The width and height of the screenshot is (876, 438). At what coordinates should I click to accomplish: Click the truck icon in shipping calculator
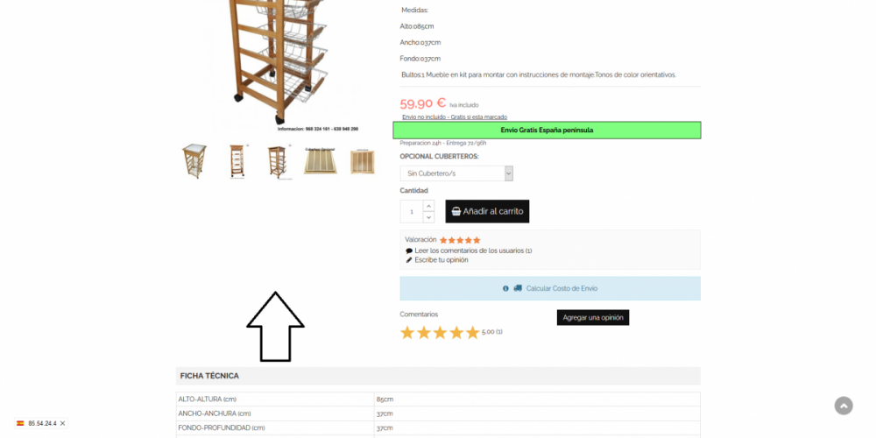(x=518, y=288)
